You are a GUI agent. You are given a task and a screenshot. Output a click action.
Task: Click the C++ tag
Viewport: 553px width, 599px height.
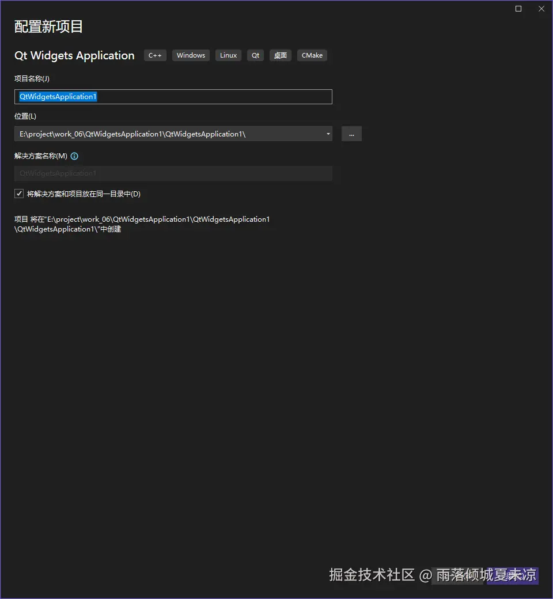pos(155,55)
